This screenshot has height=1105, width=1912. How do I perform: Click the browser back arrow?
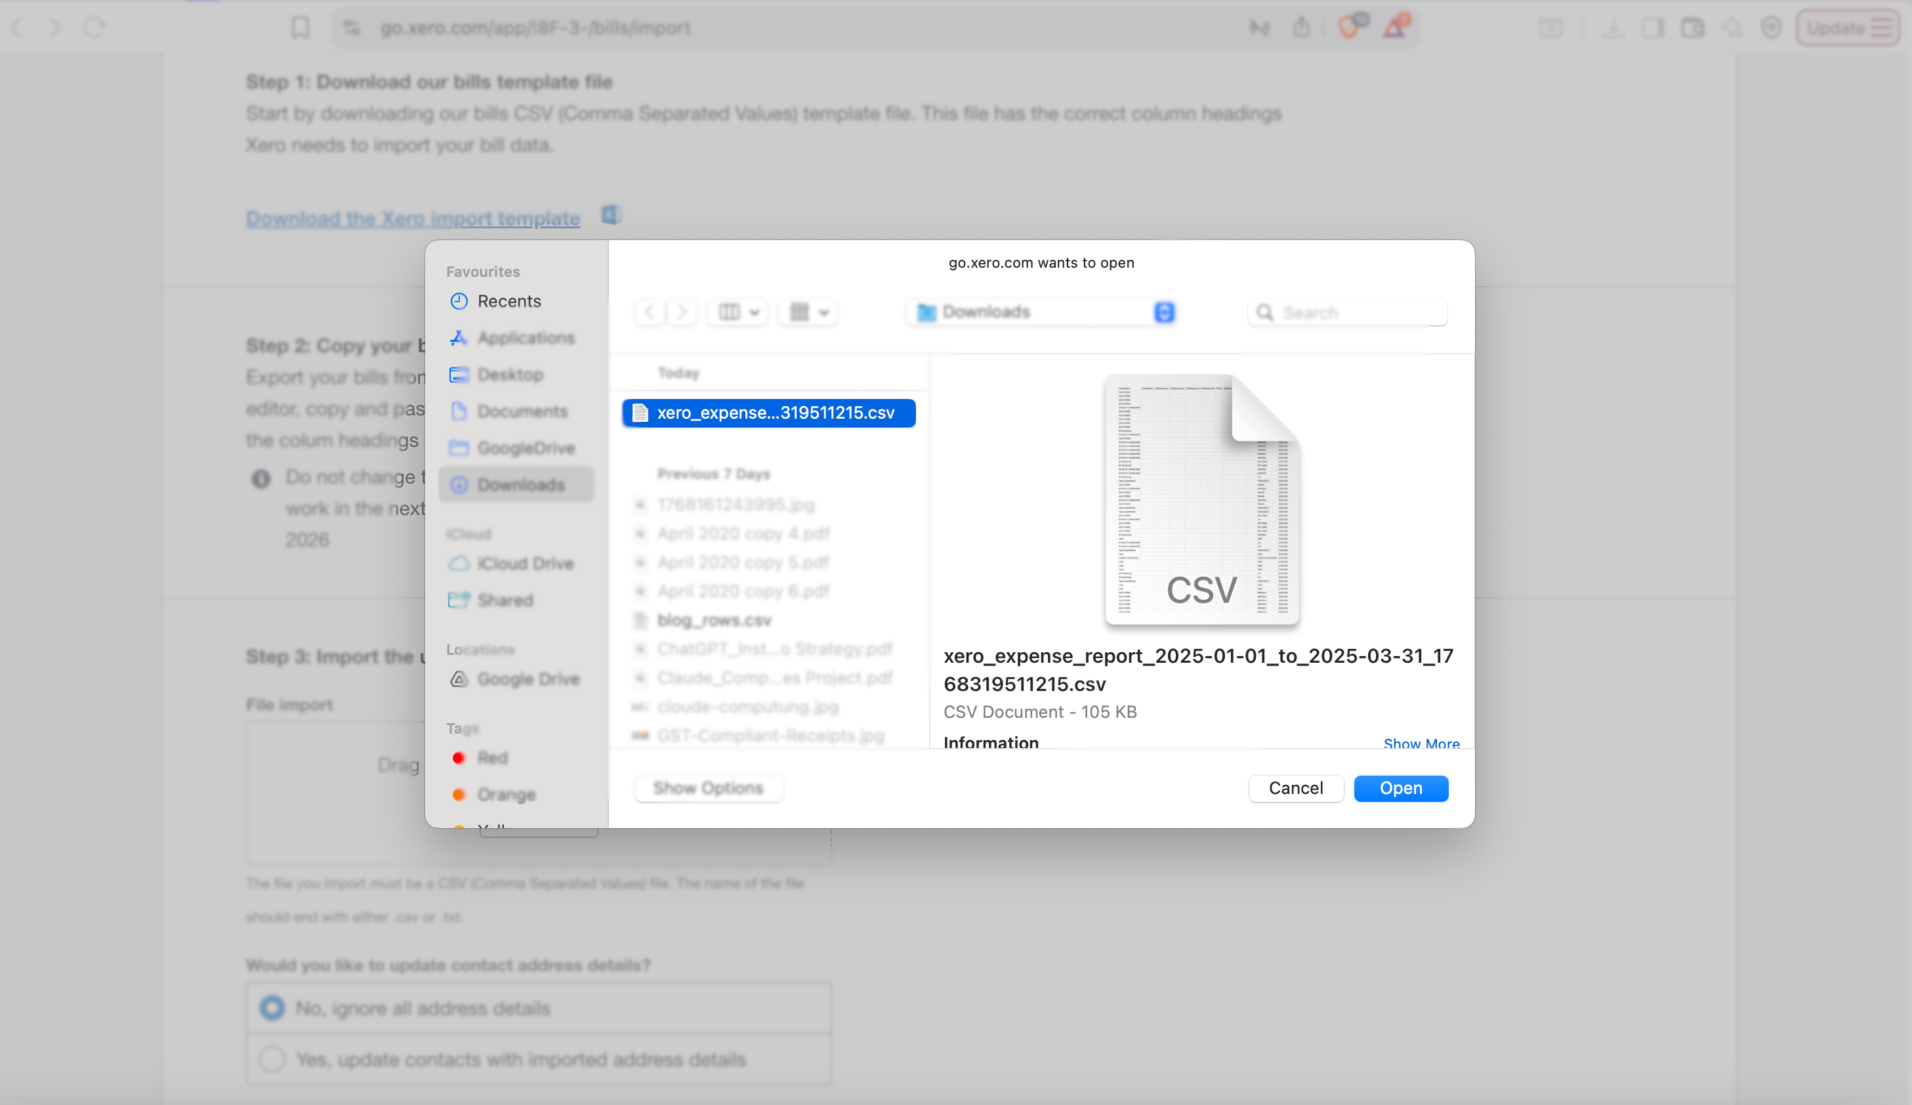(x=16, y=28)
